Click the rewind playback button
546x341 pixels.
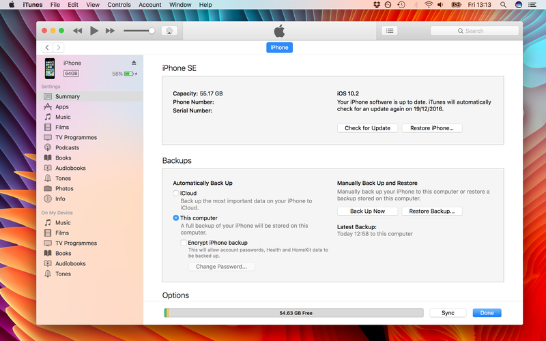(x=77, y=31)
